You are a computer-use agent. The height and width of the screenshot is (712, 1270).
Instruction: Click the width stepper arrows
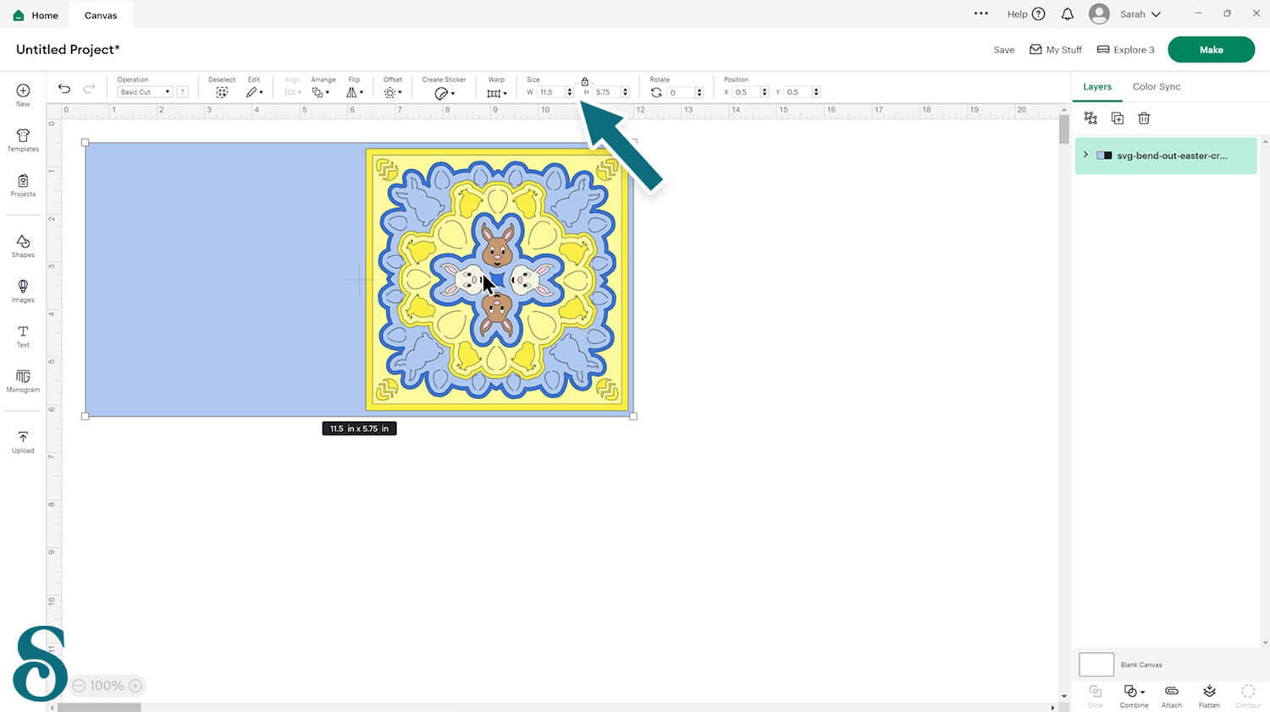point(570,92)
